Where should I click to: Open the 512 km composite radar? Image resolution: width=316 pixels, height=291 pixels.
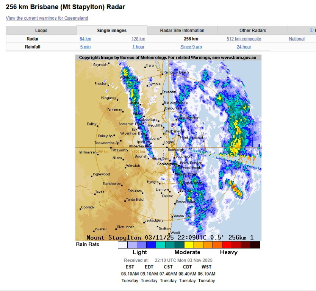coord(244,39)
